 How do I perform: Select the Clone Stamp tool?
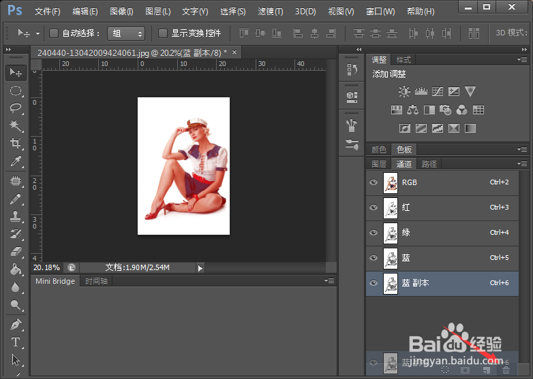pyautogui.click(x=16, y=216)
